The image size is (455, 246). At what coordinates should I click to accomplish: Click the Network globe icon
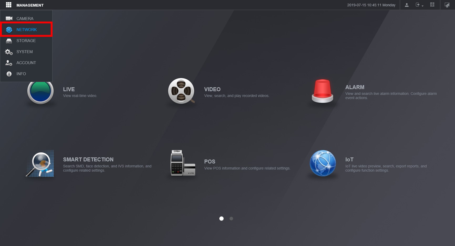tap(9, 29)
